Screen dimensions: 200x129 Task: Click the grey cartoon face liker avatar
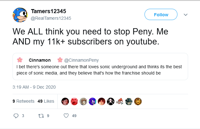click(83, 101)
